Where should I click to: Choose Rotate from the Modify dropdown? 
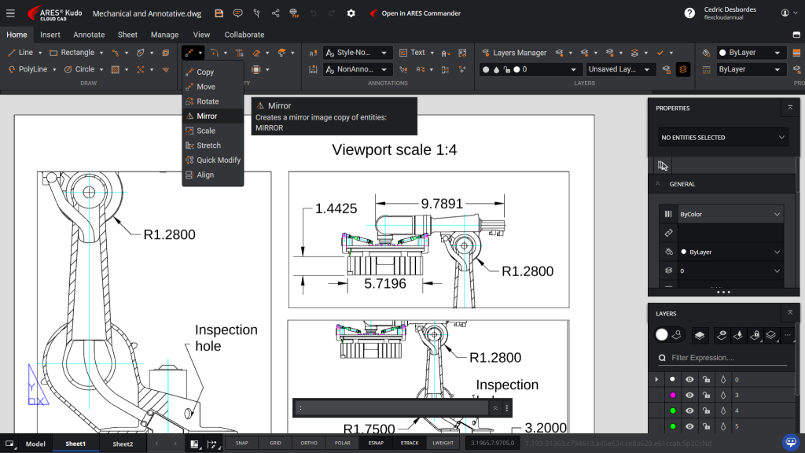click(x=212, y=101)
